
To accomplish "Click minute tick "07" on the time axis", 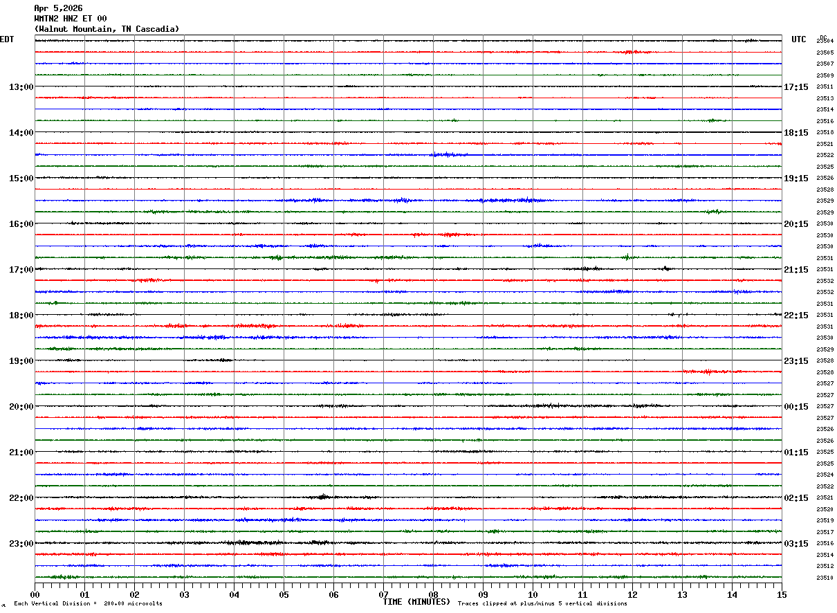I will click(x=383, y=594).
